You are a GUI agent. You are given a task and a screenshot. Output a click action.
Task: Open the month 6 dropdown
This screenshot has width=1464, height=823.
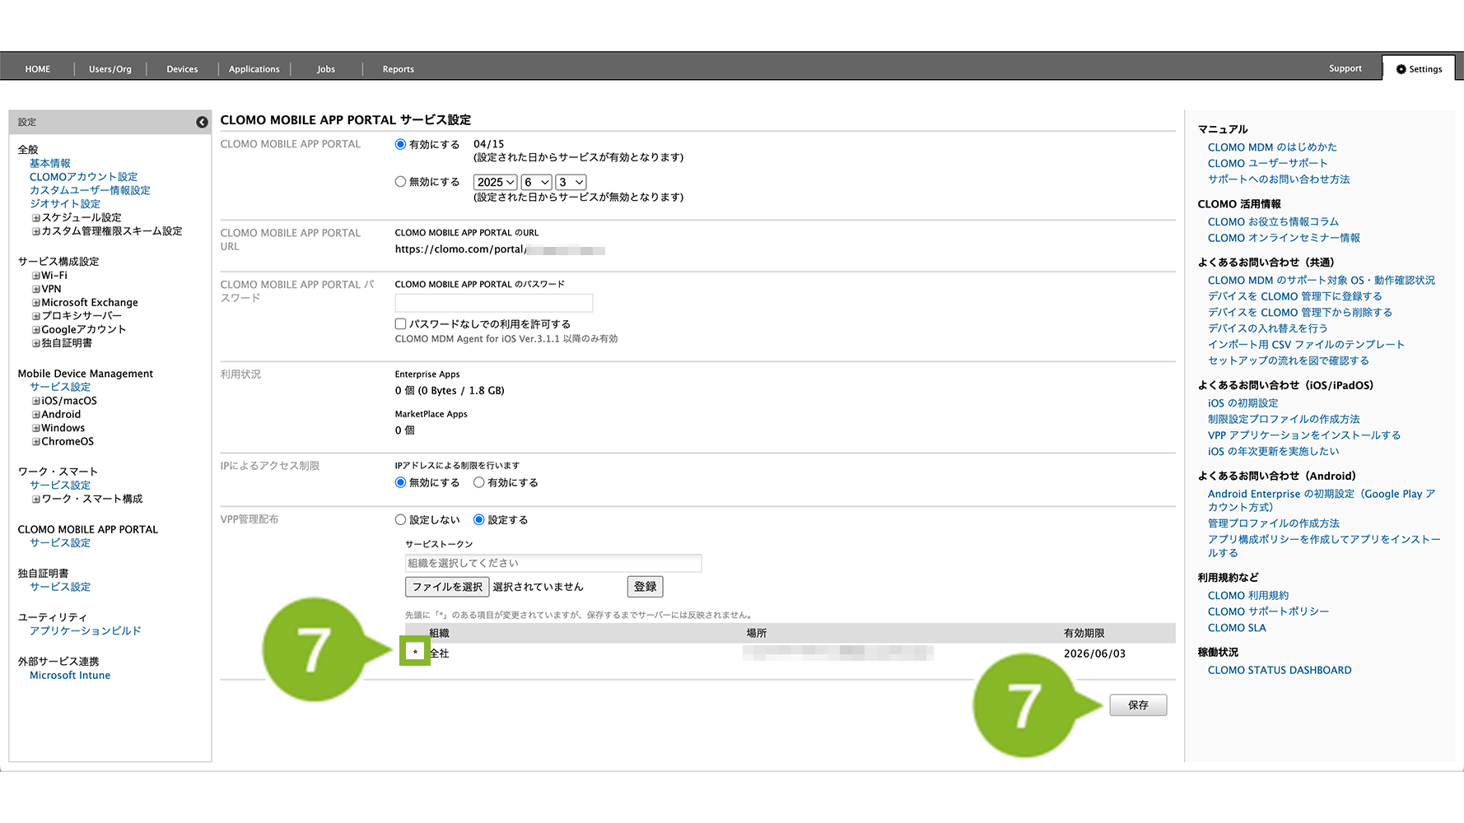[537, 182]
